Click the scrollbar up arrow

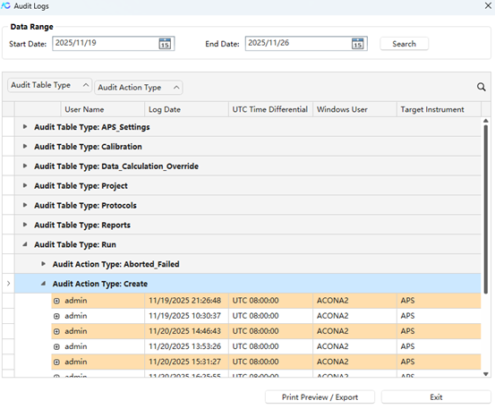coord(486,121)
